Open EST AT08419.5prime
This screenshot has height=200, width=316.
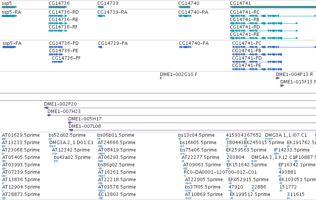(117, 150)
